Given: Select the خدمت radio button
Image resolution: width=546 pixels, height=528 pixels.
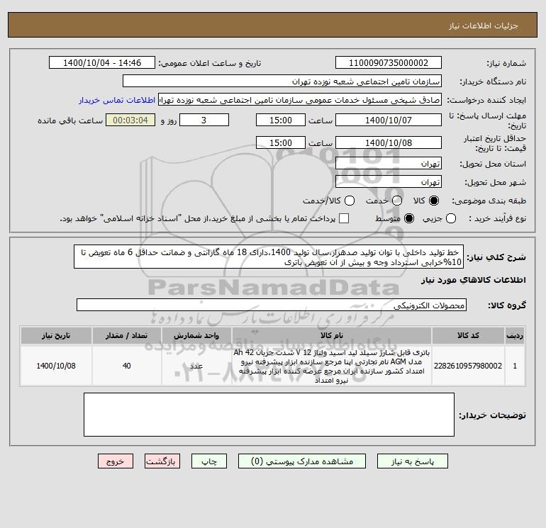Looking at the screenshot, I should [x=397, y=201].
